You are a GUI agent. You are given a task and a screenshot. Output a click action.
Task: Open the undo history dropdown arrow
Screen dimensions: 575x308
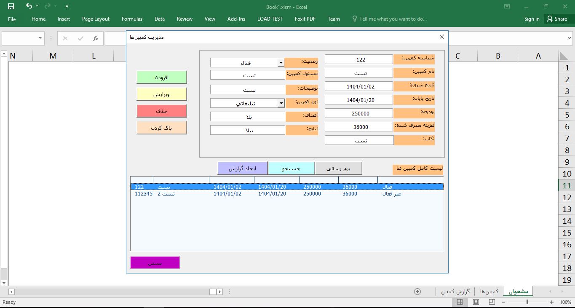[x=37, y=7]
